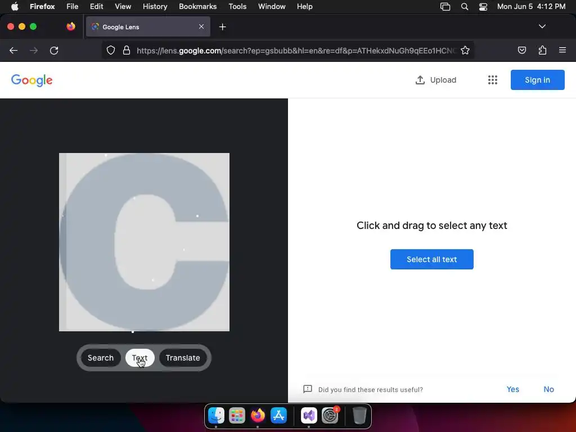
Task: Open the Google apps grid
Action: tap(493, 80)
